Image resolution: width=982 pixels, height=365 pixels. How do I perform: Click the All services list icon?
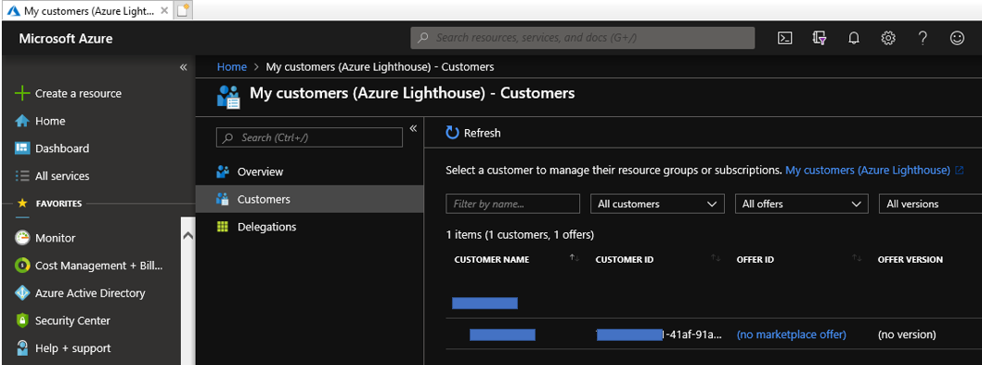(x=22, y=176)
